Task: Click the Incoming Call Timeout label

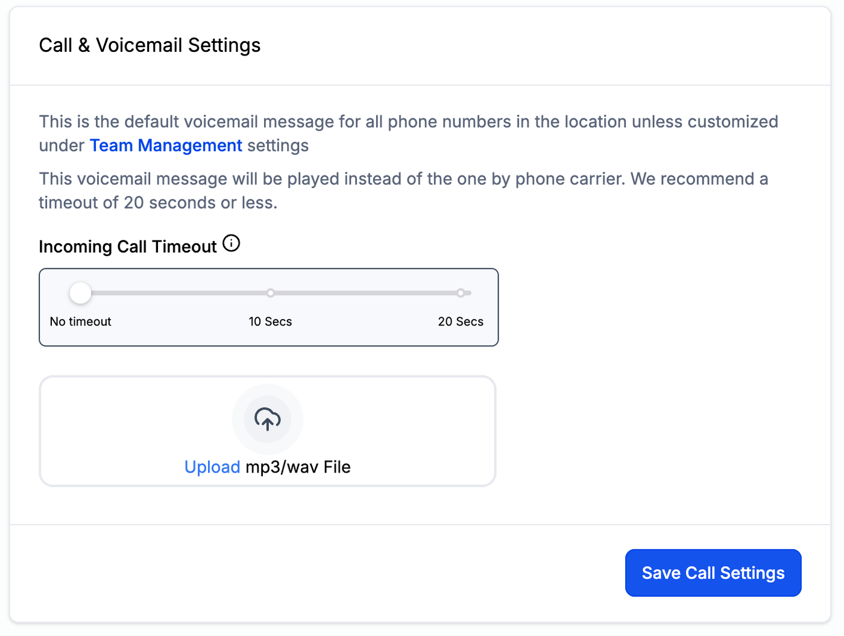Action: 128,247
